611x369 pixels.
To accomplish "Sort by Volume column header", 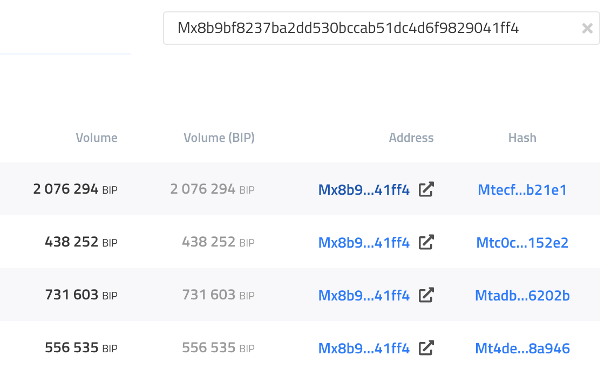I will 97,138.
